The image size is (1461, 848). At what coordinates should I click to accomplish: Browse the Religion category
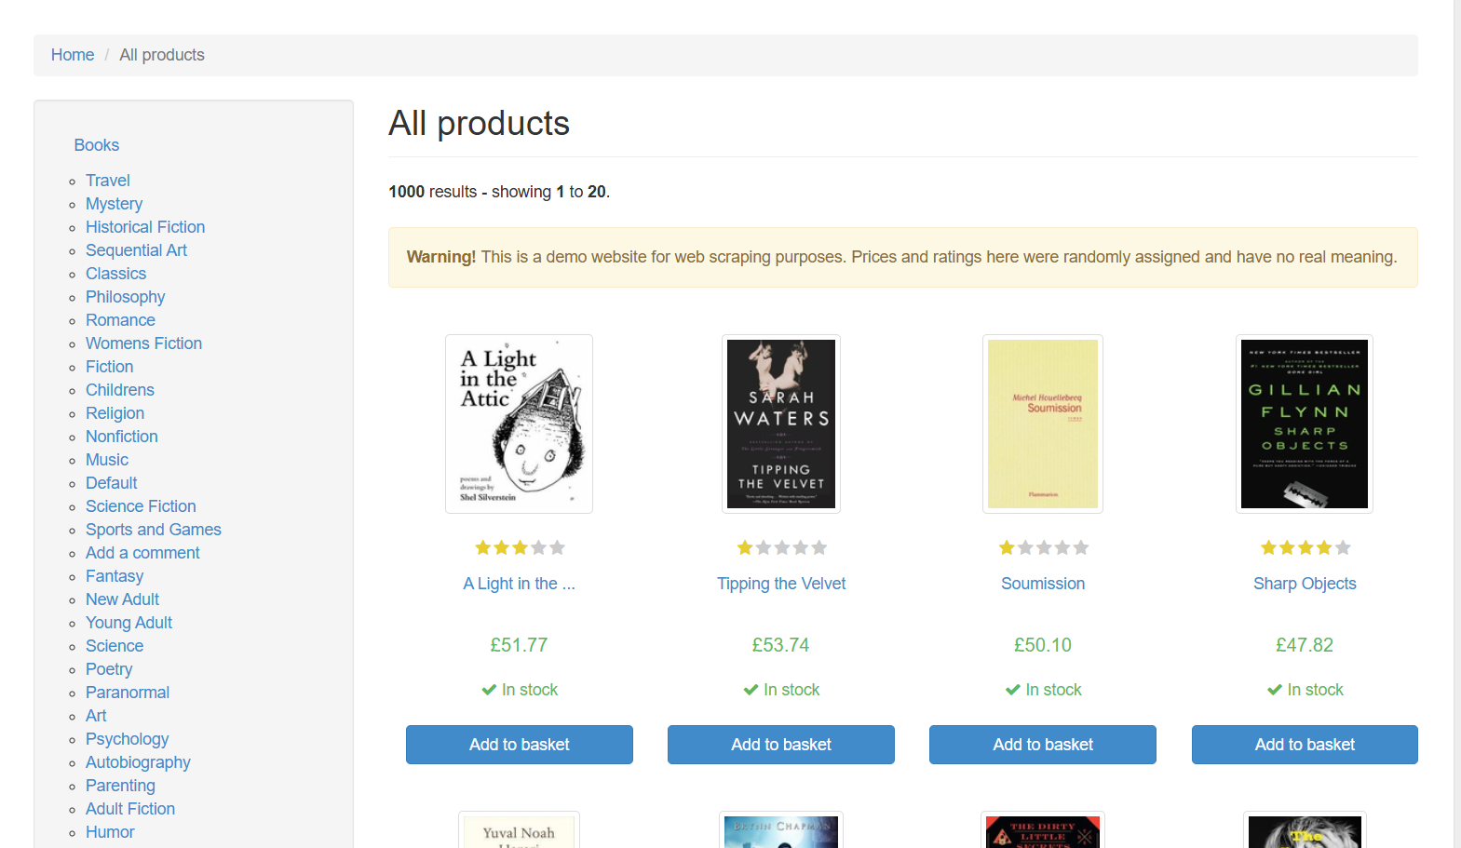(x=115, y=413)
